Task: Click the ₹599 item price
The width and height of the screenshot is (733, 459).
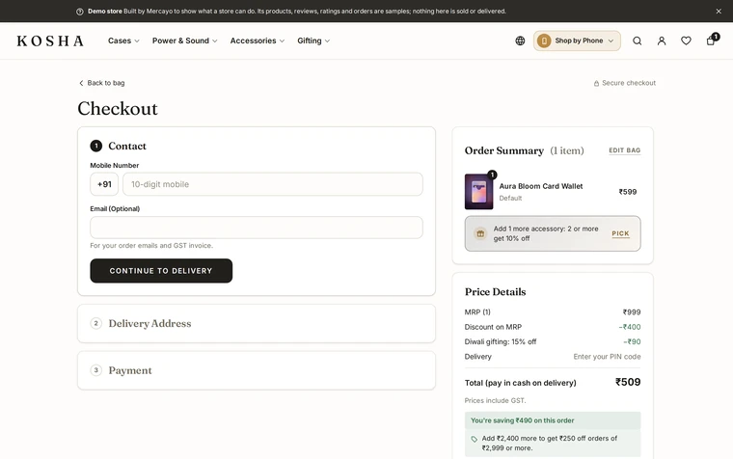Action: coord(627,192)
